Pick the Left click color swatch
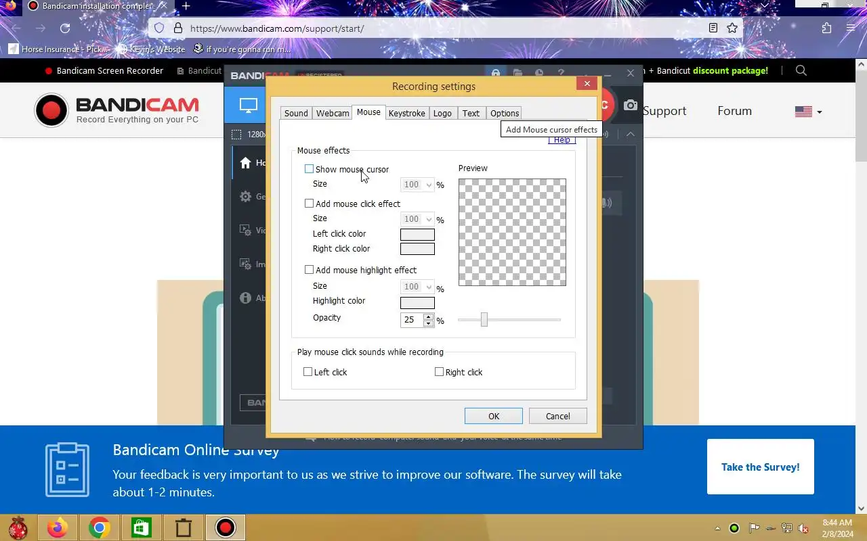The width and height of the screenshot is (867, 541). point(417,235)
